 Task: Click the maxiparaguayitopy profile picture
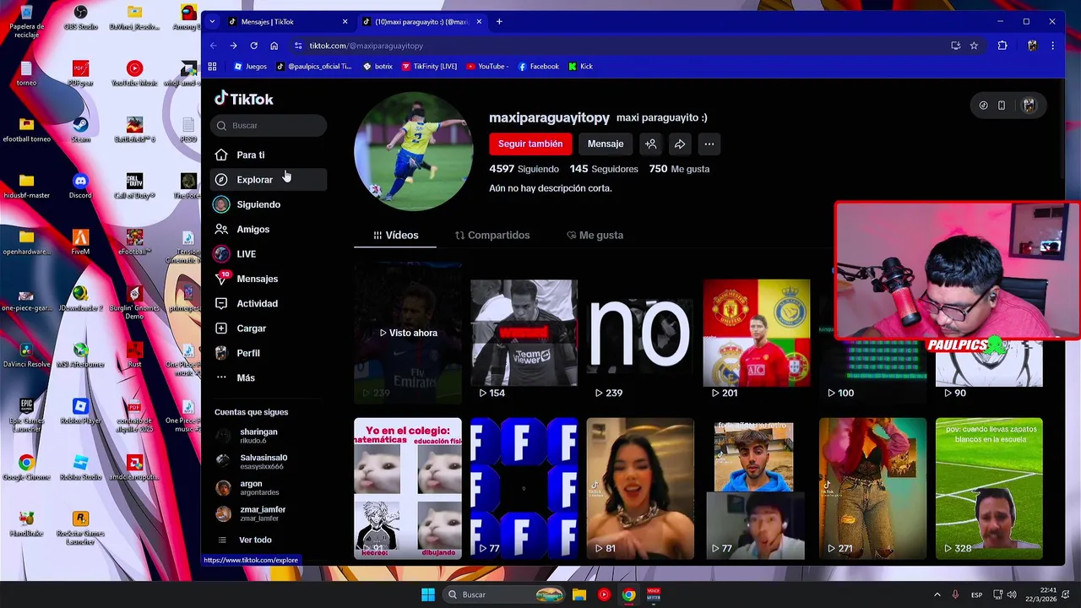click(414, 151)
